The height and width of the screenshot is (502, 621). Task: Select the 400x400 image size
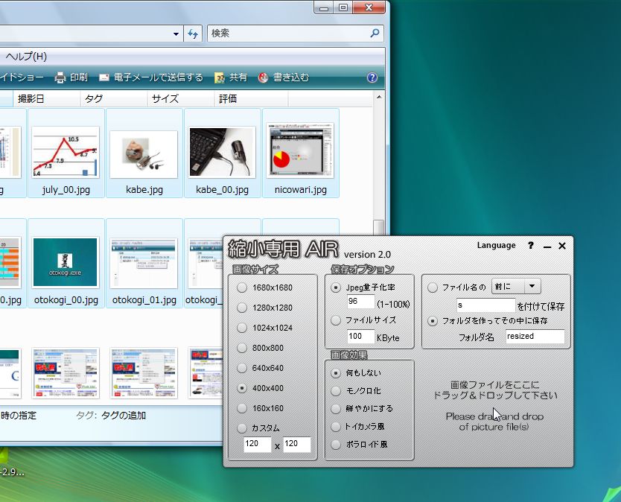(241, 388)
